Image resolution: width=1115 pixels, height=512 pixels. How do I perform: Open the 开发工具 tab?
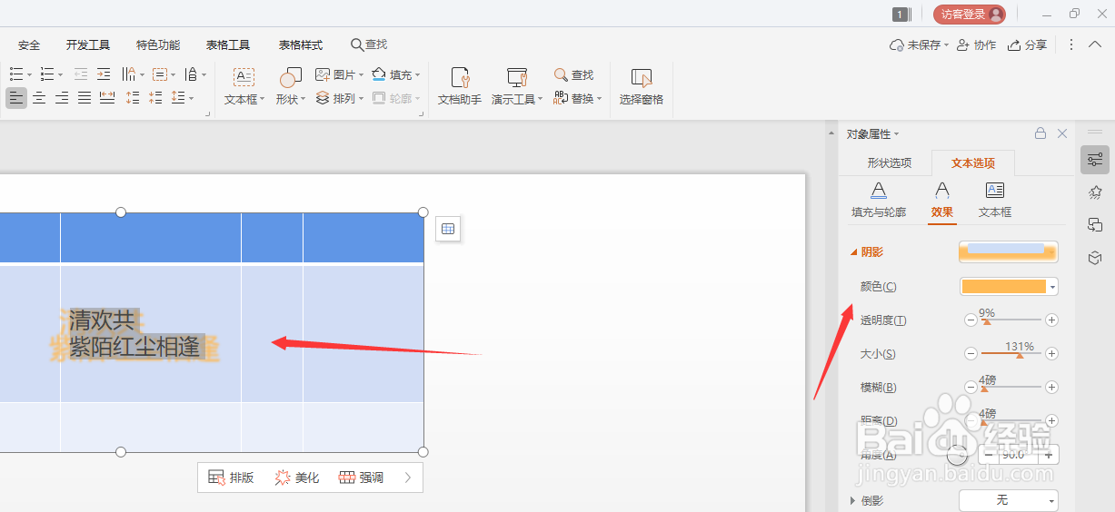pos(88,44)
